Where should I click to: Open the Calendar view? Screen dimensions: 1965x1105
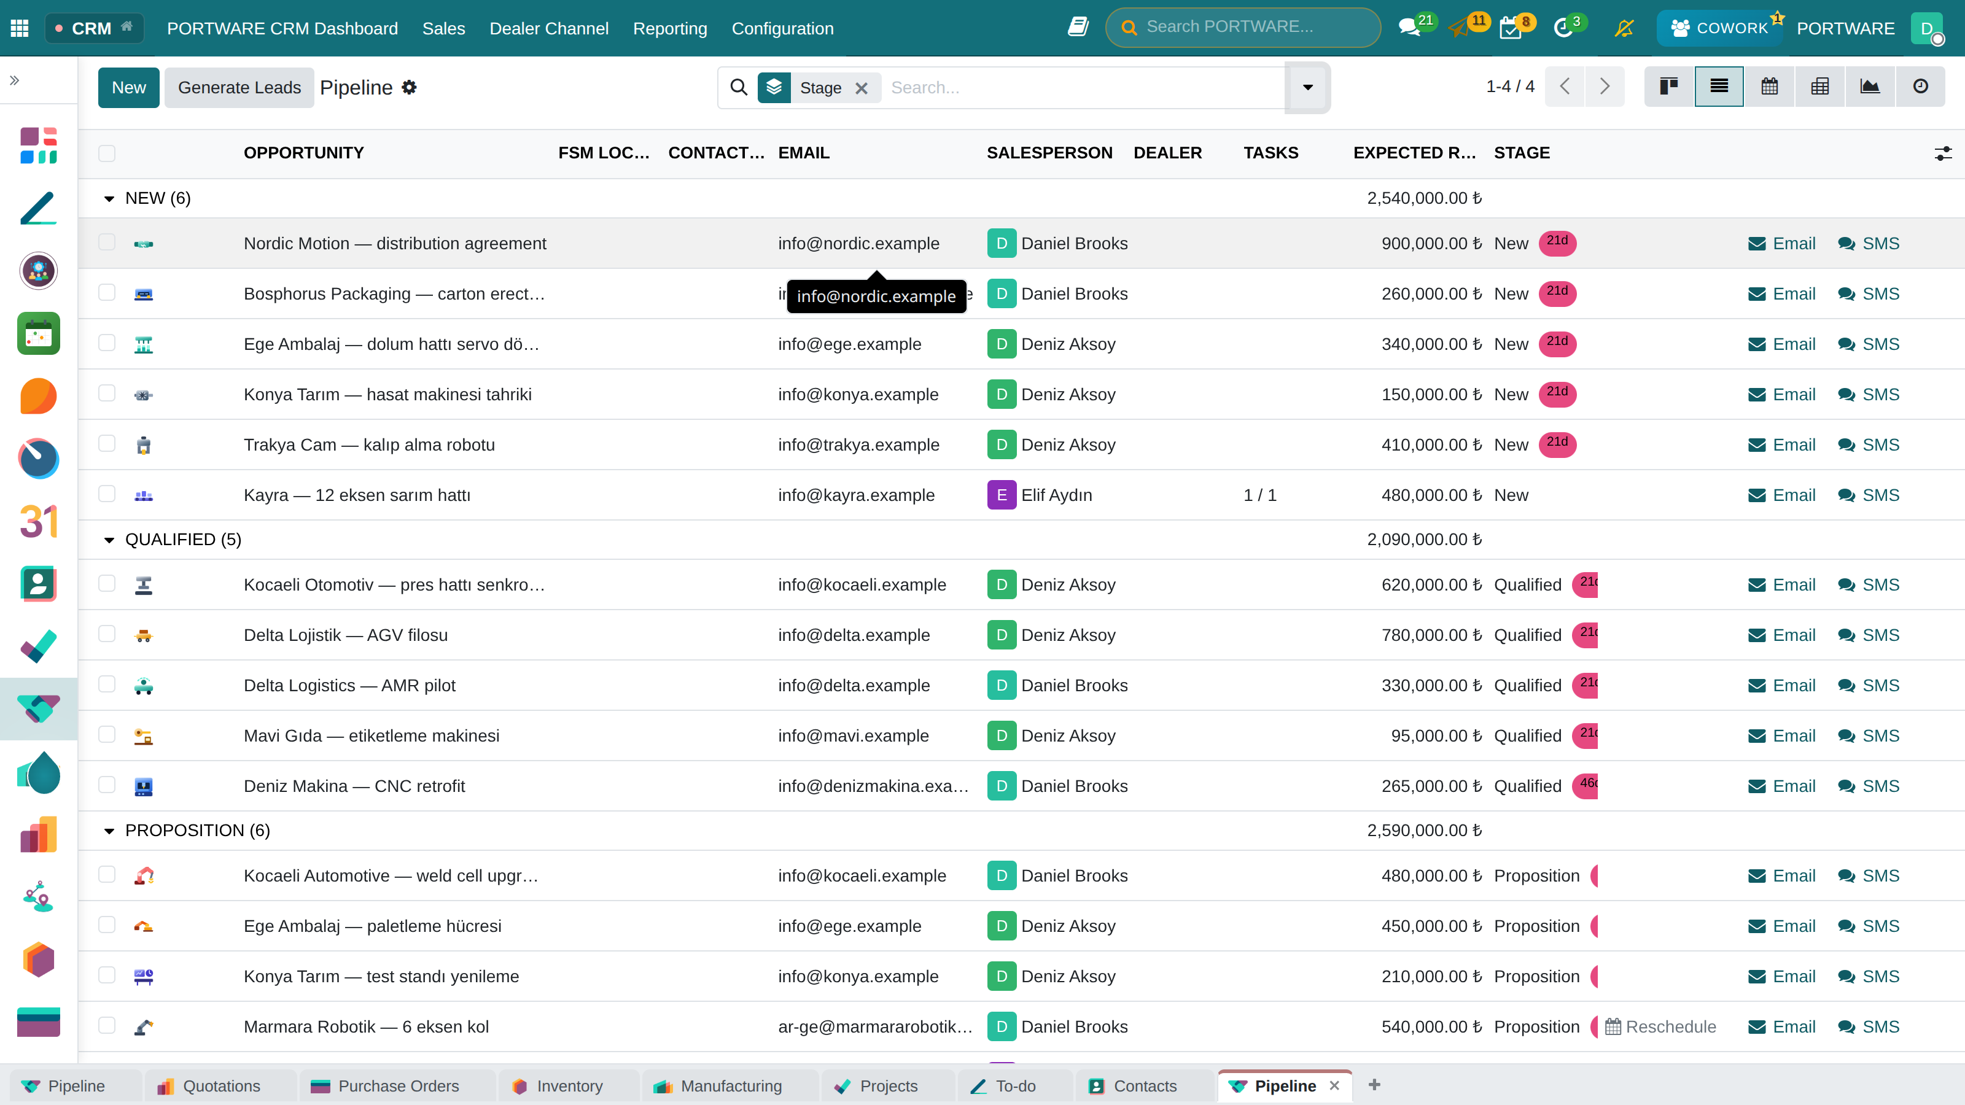(1770, 86)
